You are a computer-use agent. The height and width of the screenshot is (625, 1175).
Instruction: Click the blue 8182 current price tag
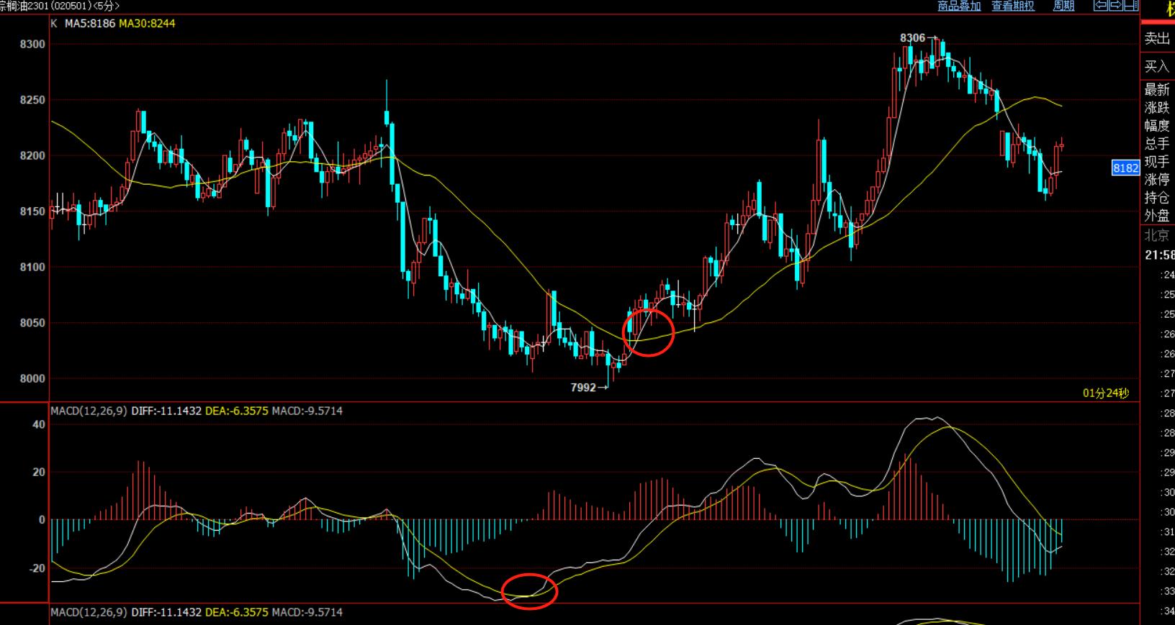(x=1126, y=168)
